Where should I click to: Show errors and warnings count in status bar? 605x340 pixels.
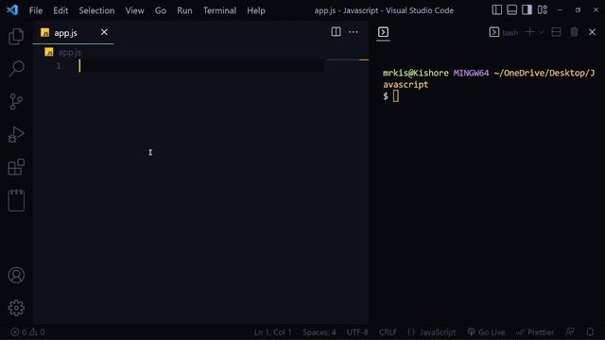point(27,331)
